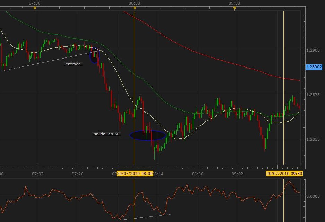Click the 1,2900 price axis label

[x=313, y=50]
